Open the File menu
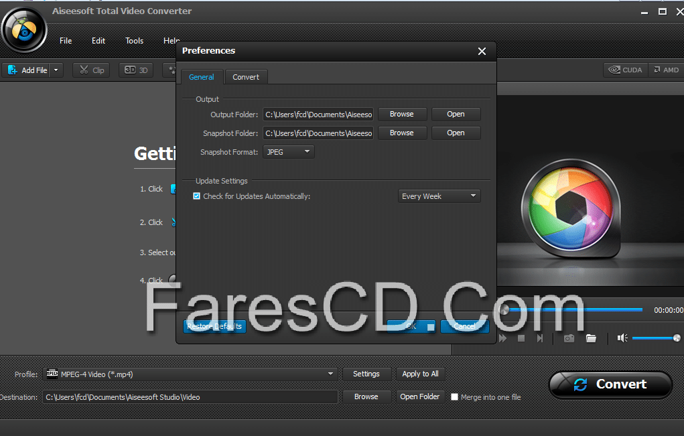This screenshot has height=436, width=684. click(66, 41)
